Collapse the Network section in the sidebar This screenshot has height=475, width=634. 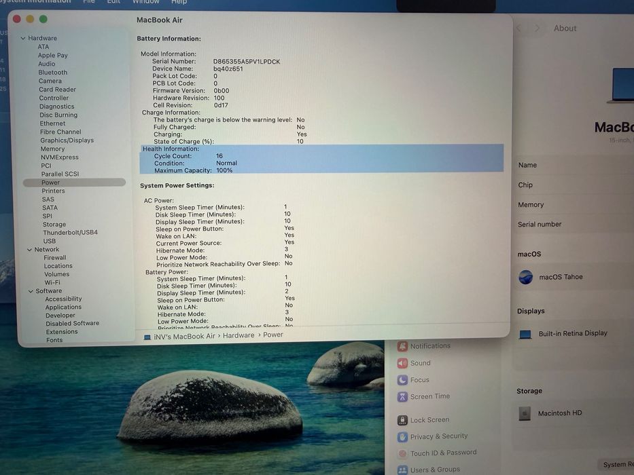coord(29,250)
